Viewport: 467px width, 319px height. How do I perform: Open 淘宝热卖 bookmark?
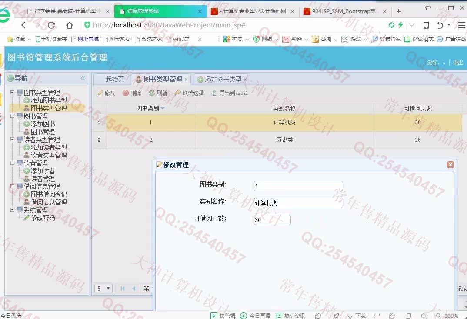[x=117, y=39]
